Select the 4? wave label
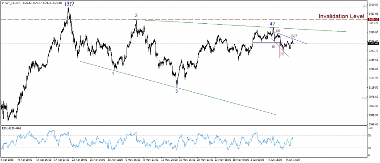The height and width of the screenshot is (163, 380). click(x=272, y=24)
